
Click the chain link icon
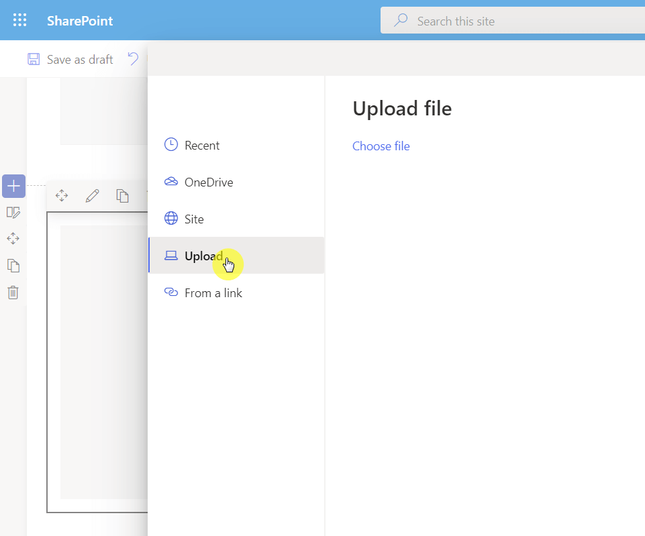pyautogui.click(x=171, y=292)
